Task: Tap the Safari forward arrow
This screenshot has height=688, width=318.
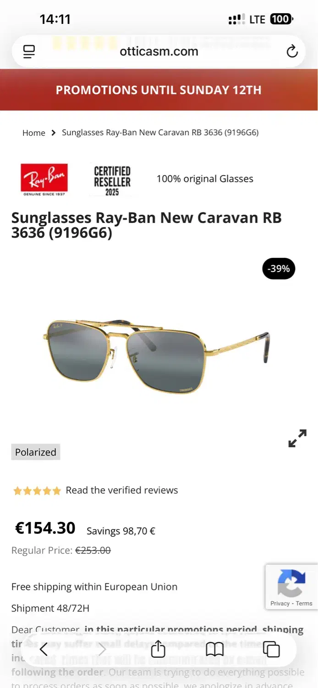Action: click(102, 649)
